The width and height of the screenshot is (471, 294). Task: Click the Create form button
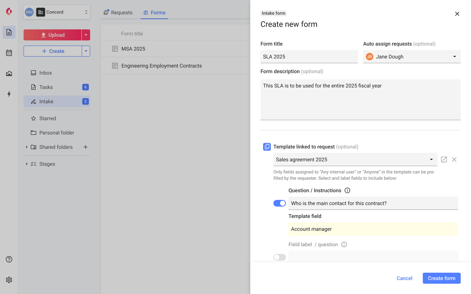pyautogui.click(x=441, y=278)
